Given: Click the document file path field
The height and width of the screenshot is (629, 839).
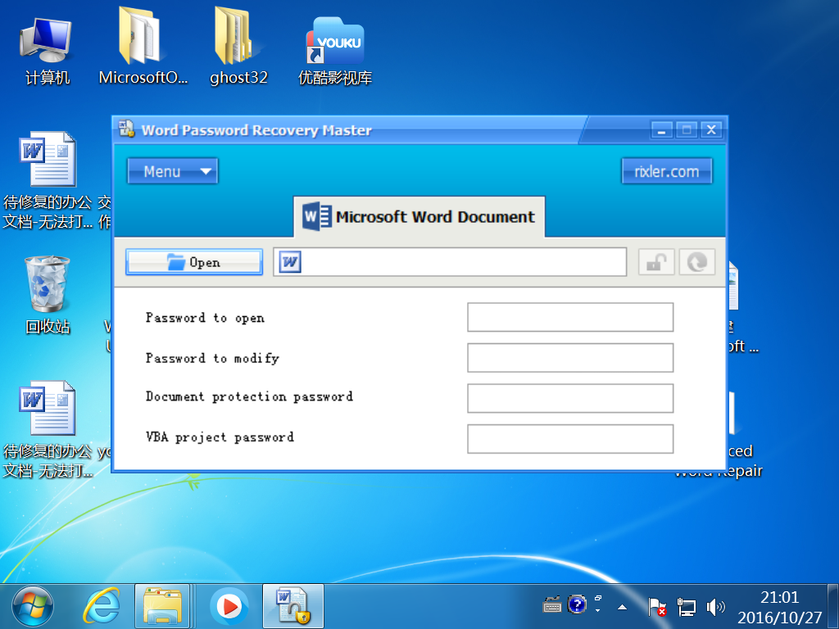Looking at the screenshot, I should pos(450,262).
